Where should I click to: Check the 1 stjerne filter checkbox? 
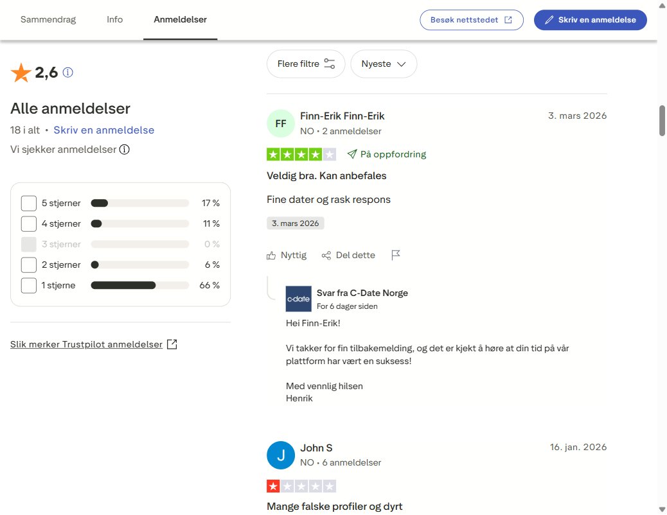(x=29, y=285)
